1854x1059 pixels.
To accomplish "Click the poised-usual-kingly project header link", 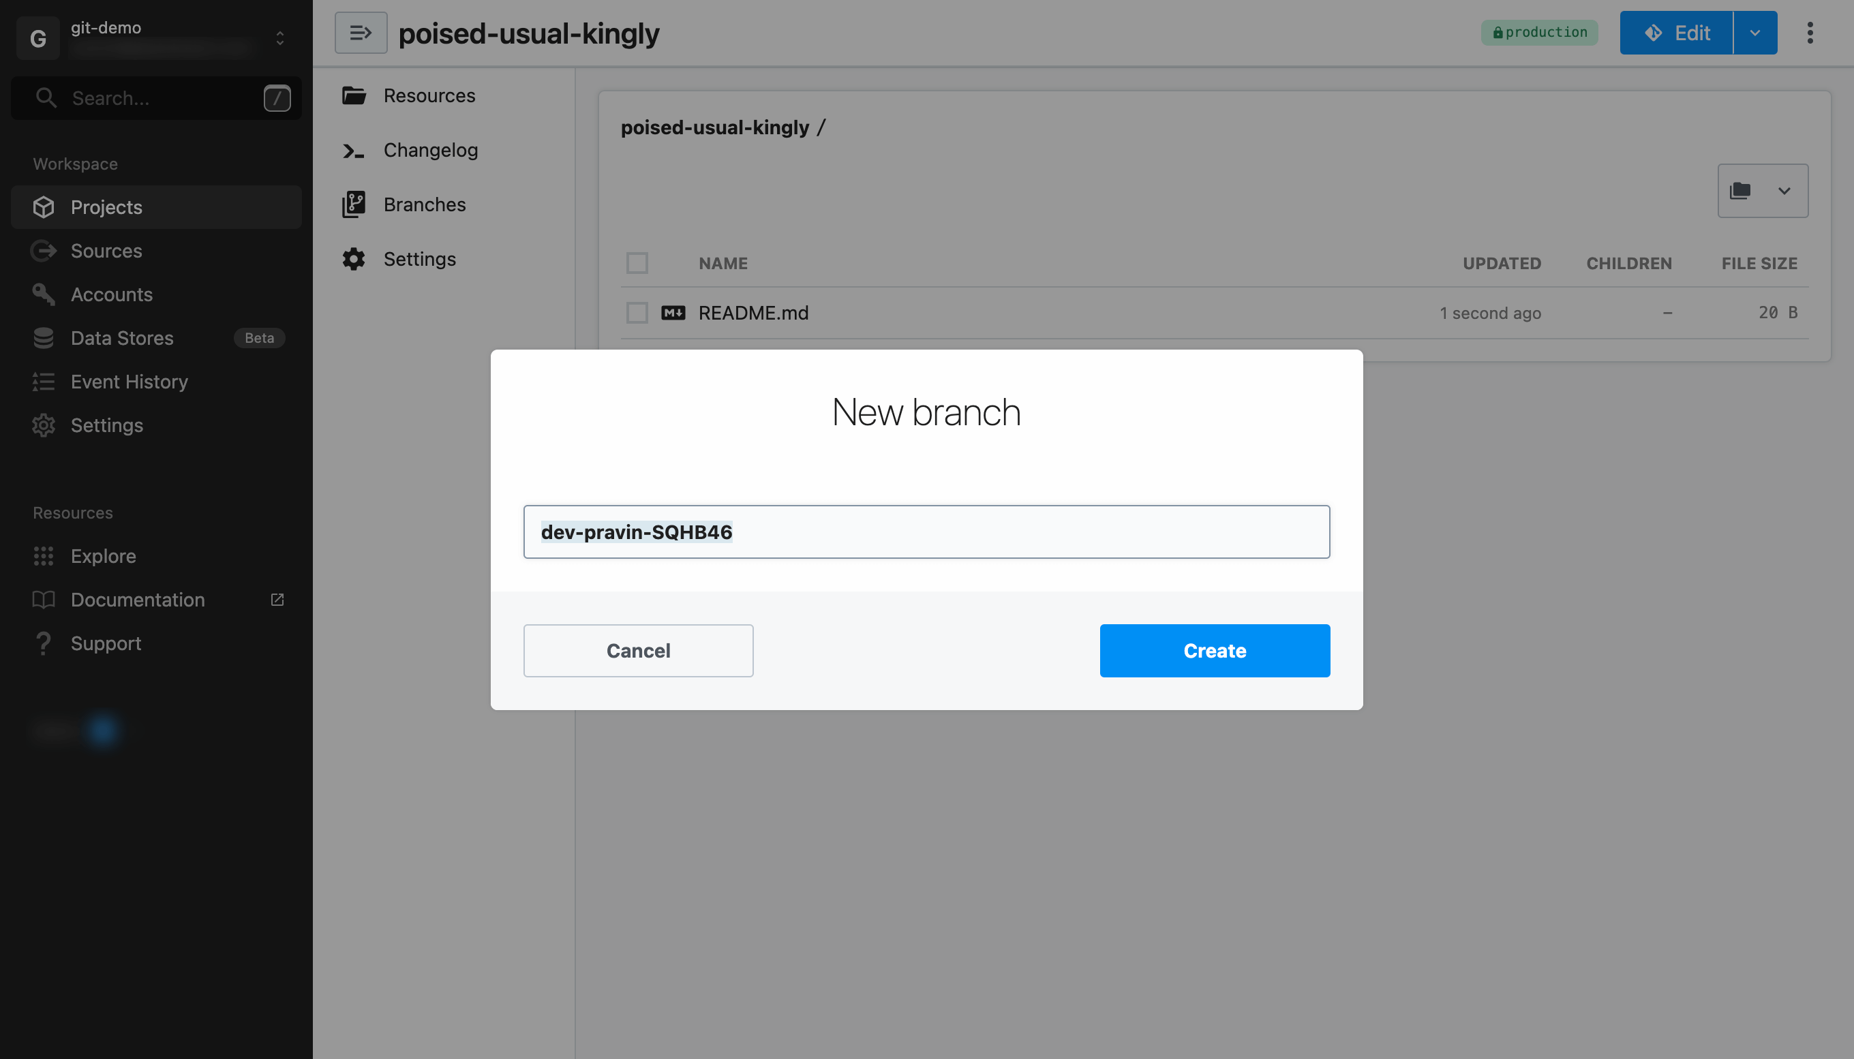I will click(528, 32).
